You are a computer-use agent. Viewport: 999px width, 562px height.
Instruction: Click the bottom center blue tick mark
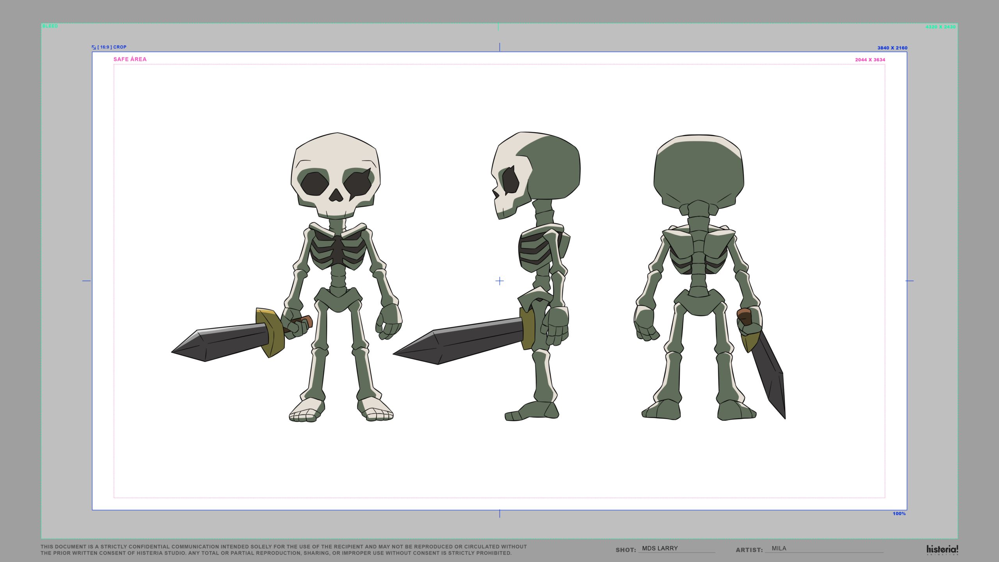coord(499,514)
